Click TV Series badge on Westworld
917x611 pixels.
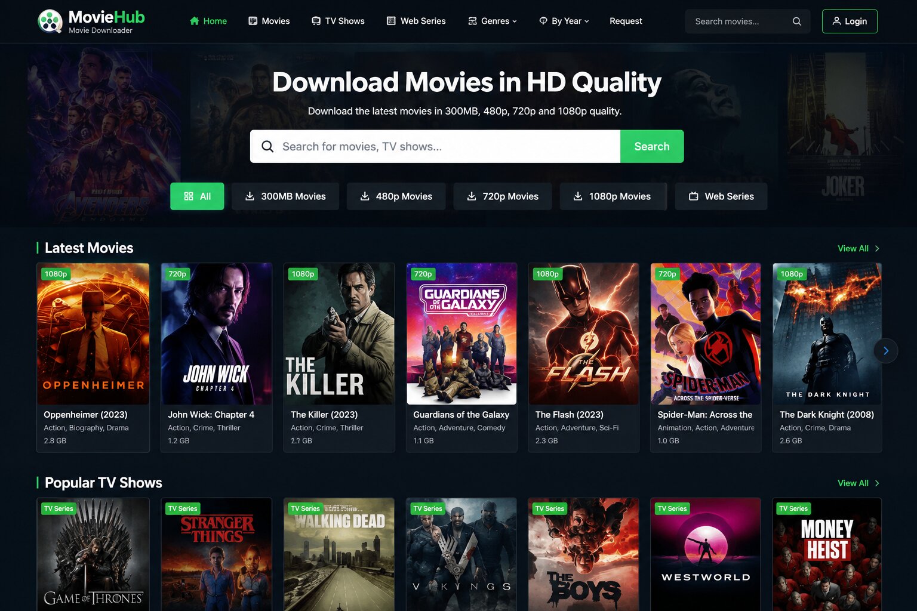[672, 509]
